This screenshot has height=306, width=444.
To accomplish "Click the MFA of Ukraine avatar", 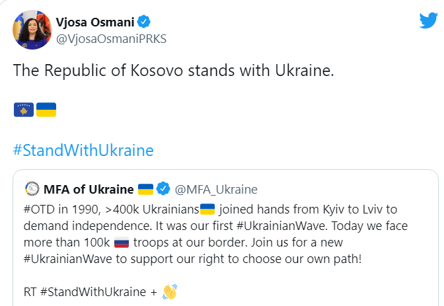I will [x=32, y=189].
